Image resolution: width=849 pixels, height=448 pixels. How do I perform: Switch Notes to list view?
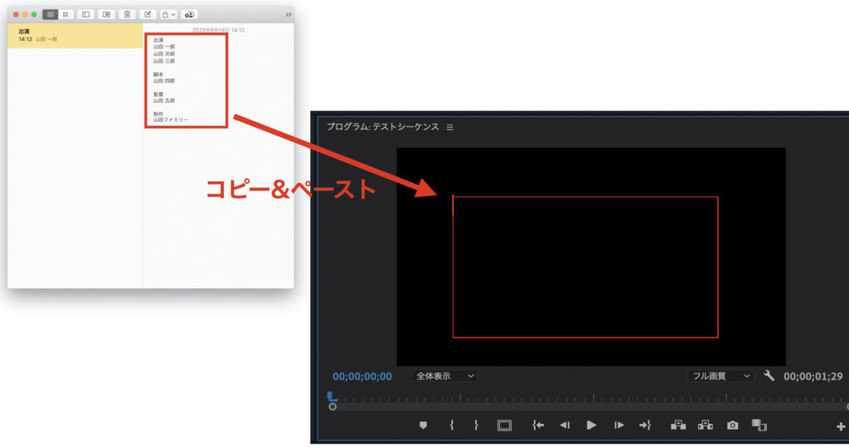51,14
